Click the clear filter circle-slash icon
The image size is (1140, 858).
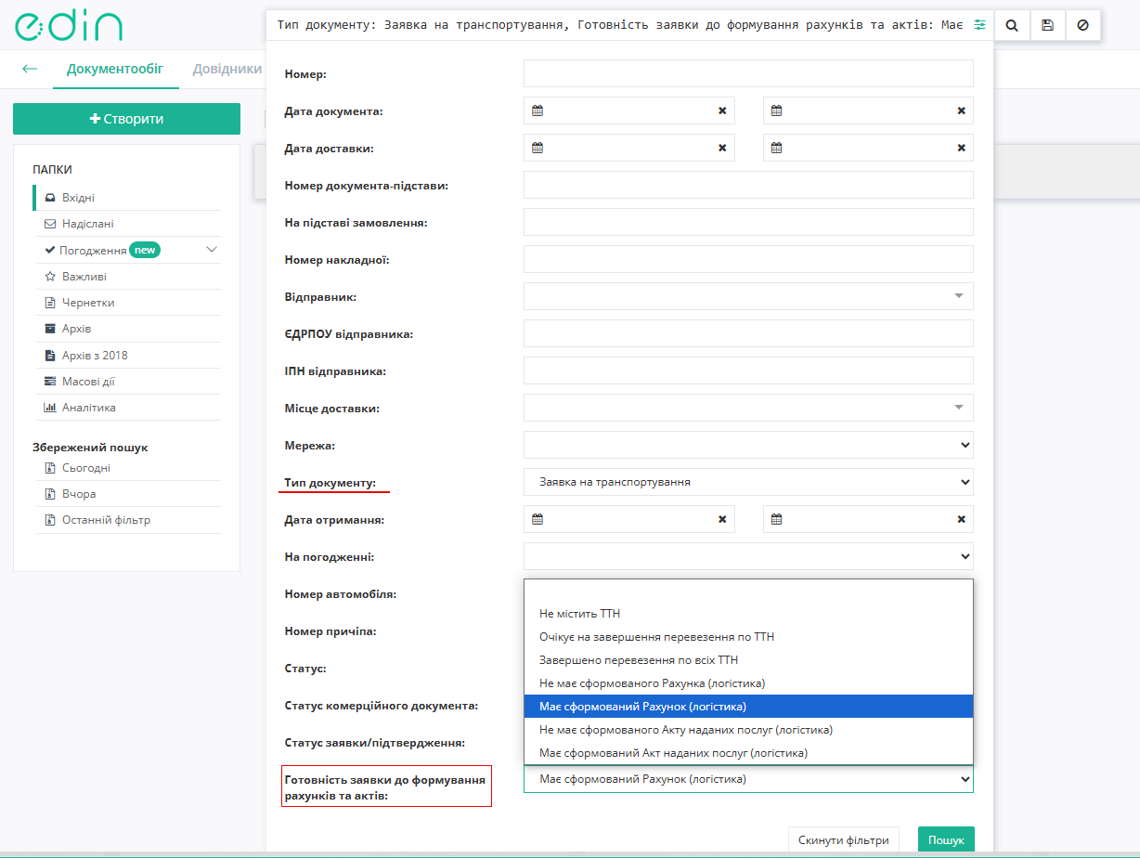[x=1082, y=26]
